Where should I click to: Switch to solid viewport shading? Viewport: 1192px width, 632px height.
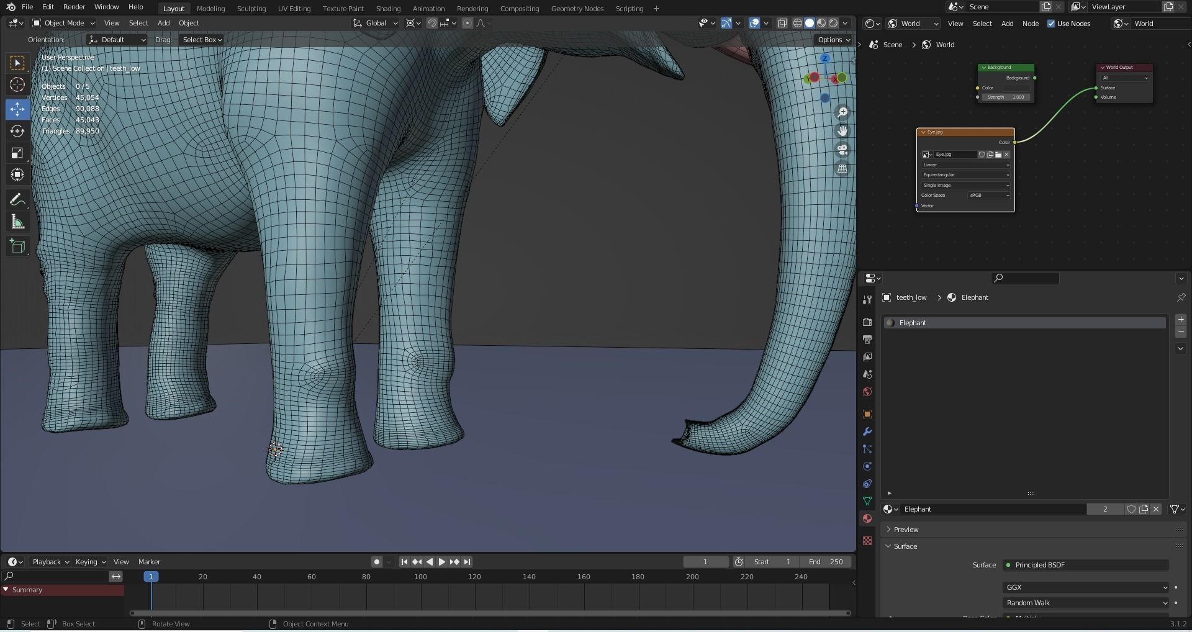click(x=810, y=23)
